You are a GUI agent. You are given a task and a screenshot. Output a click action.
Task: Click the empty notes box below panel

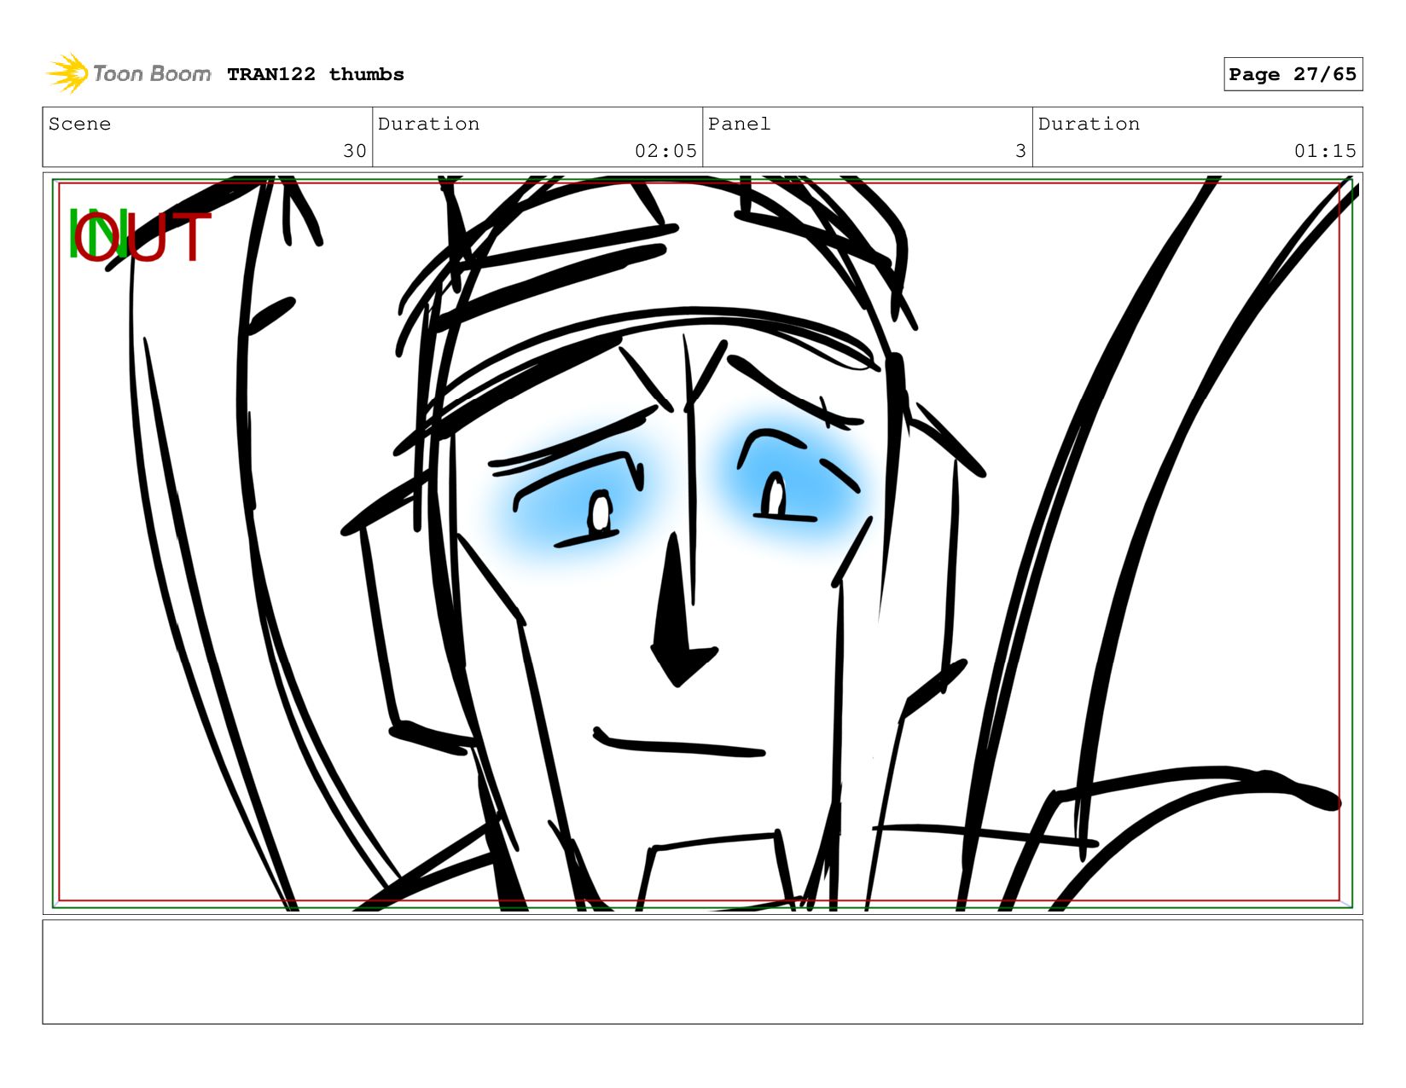(702, 971)
